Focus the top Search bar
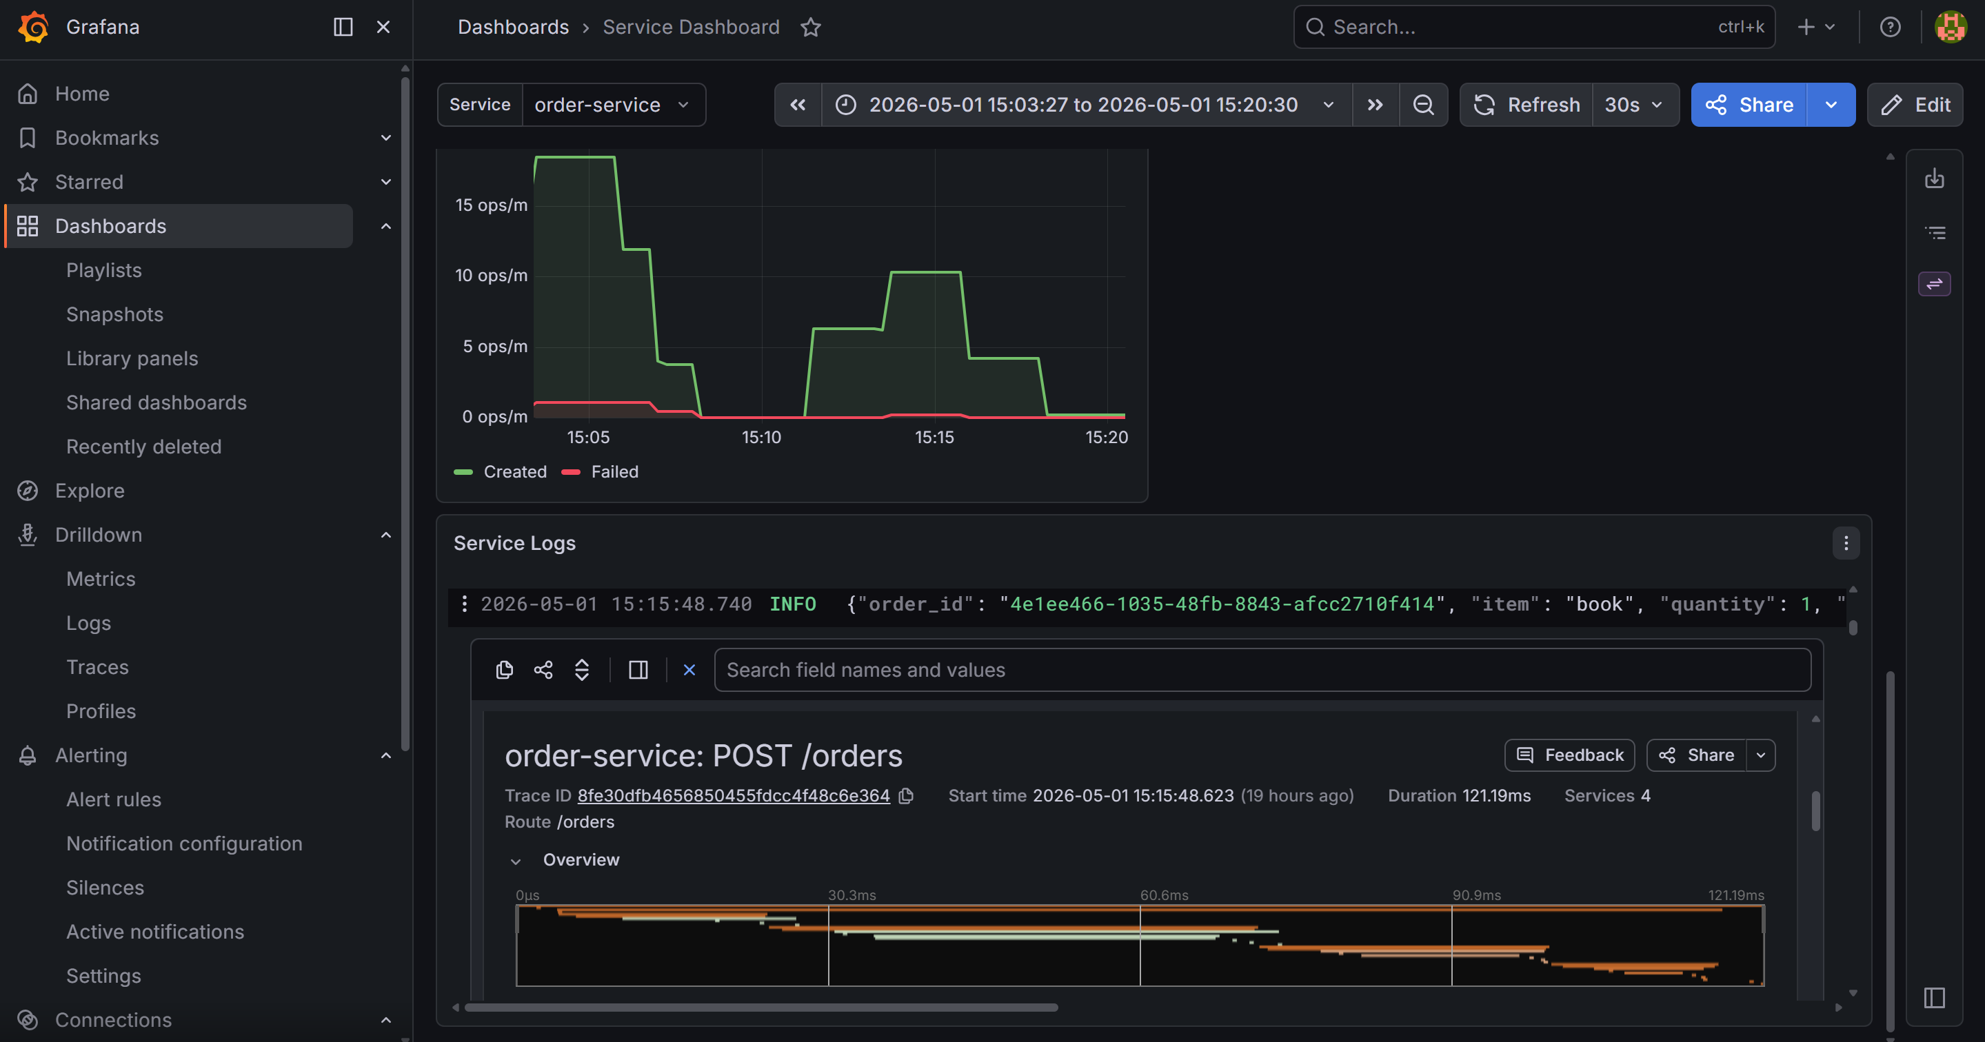Viewport: 1985px width, 1042px height. point(1533,27)
